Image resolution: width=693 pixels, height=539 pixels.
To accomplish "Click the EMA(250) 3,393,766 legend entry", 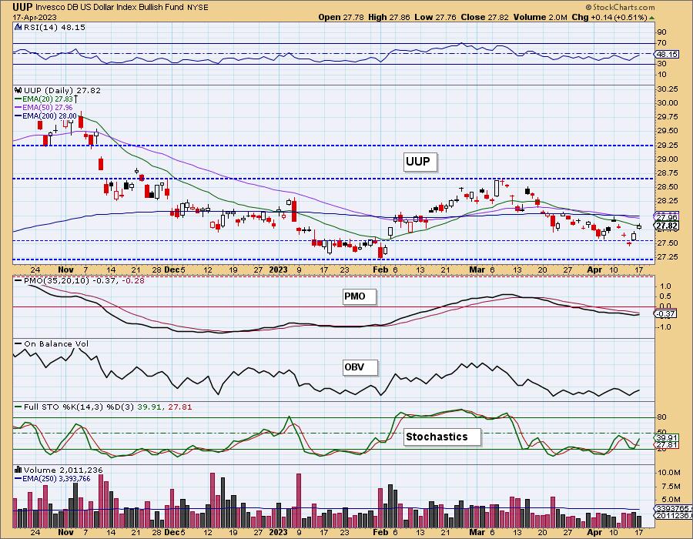I will [53, 478].
